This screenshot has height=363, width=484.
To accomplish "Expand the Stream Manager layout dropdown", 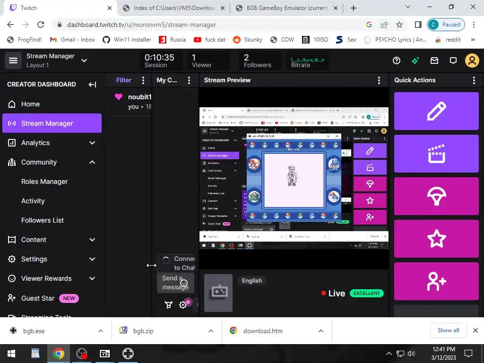I will [84, 60].
